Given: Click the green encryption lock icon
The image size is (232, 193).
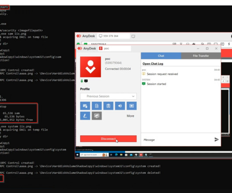Looking at the screenshot, I should [x=82, y=81].
